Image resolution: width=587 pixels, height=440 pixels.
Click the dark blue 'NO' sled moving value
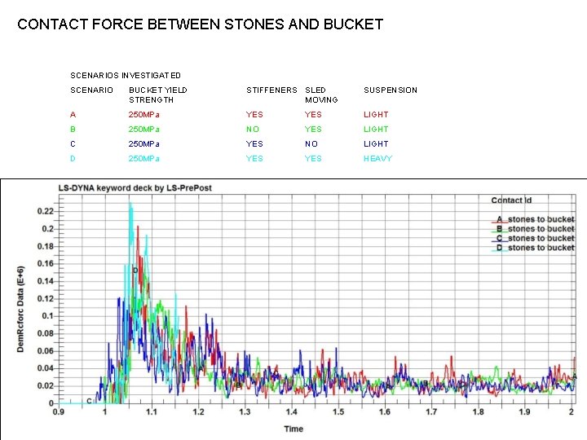click(x=311, y=143)
